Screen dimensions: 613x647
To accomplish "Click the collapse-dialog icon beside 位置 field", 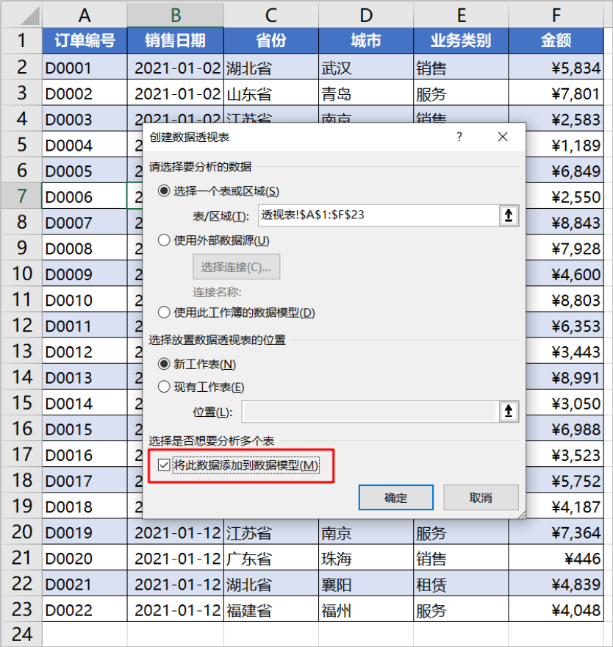I will pyautogui.click(x=509, y=412).
